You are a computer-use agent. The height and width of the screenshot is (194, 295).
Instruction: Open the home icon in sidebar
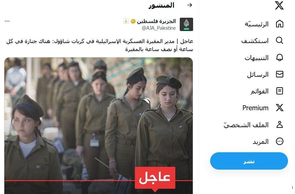280,24
